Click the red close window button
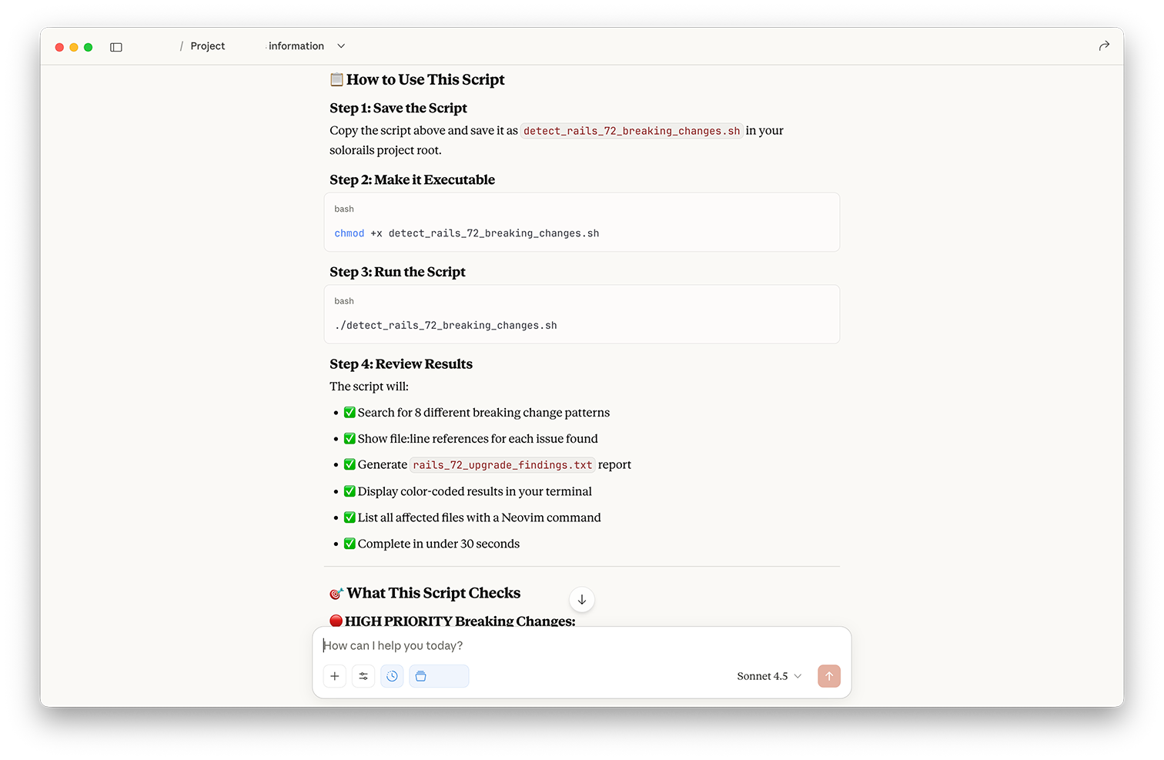1164x760 pixels. [x=59, y=47]
